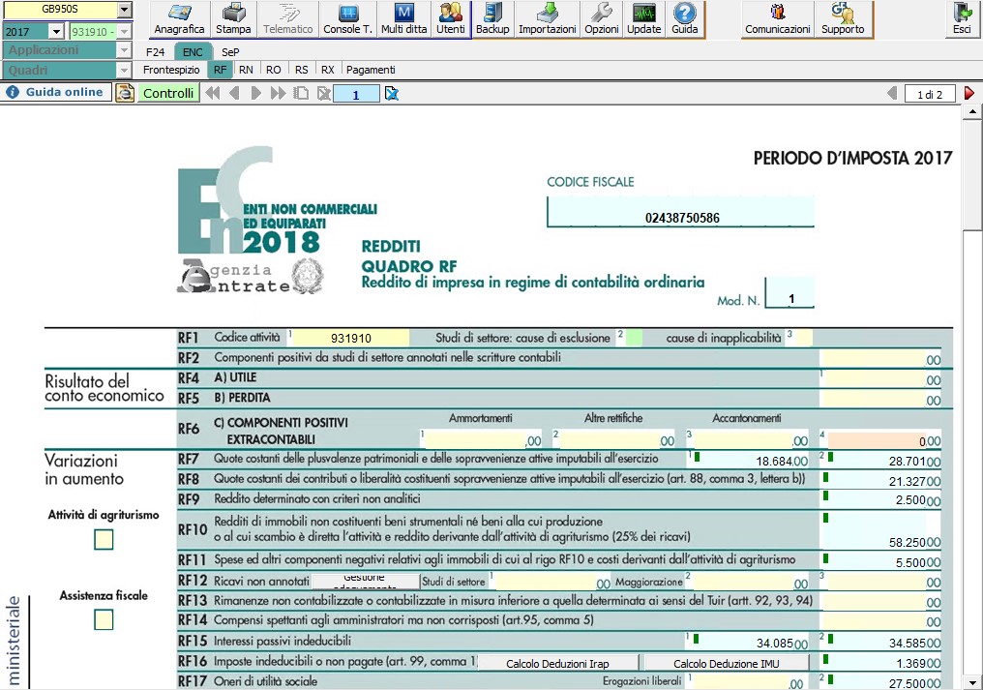Click the vertical scrollbar down arrow
The width and height of the screenshot is (983, 690).
point(972,682)
